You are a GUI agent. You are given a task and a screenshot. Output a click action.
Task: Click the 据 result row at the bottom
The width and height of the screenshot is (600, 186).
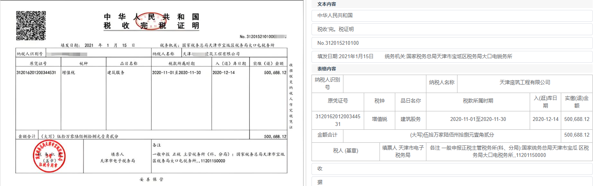[452, 182]
